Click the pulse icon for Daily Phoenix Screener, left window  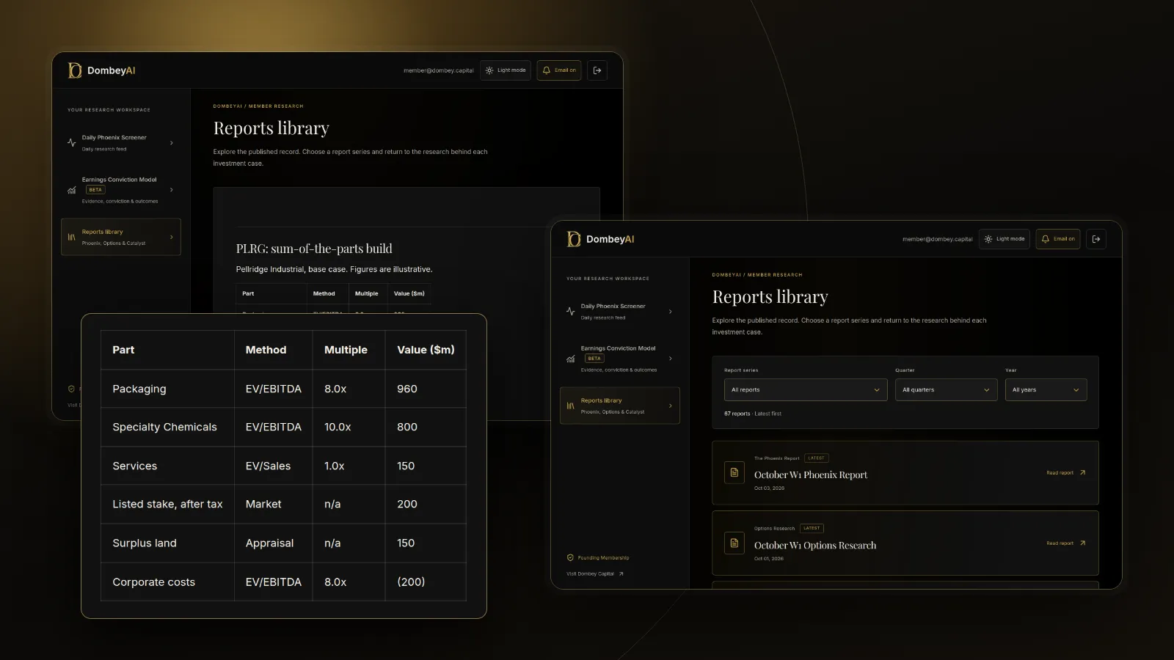tap(72, 143)
